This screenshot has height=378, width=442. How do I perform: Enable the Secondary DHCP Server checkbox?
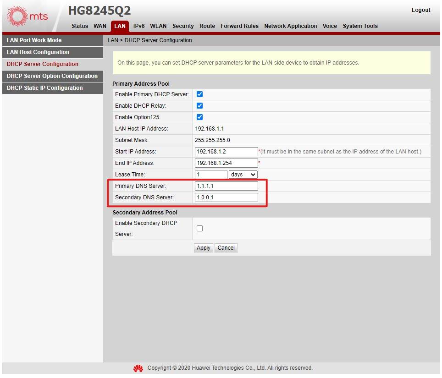[199, 229]
